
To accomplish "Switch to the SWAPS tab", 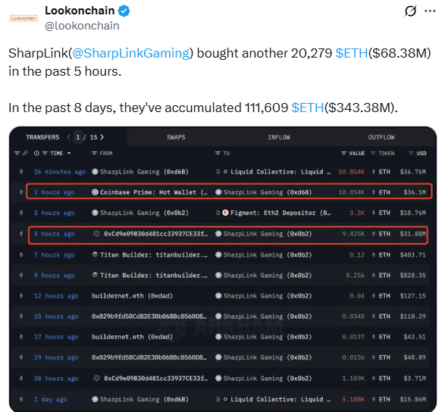I will [x=176, y=137].
